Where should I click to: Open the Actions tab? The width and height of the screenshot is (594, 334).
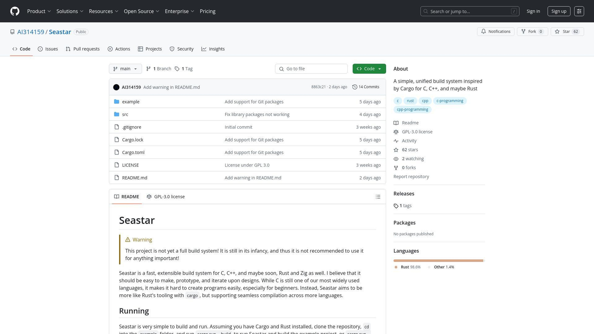click(119, 49)
